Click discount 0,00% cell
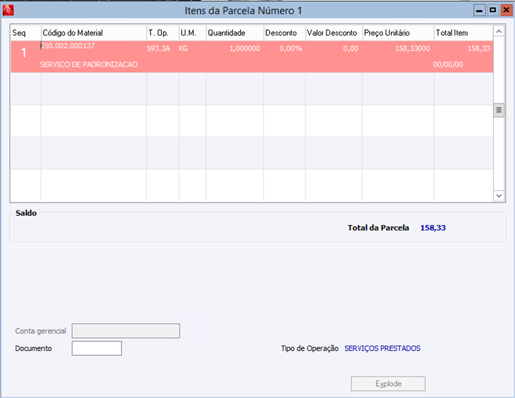 (290, 49)
